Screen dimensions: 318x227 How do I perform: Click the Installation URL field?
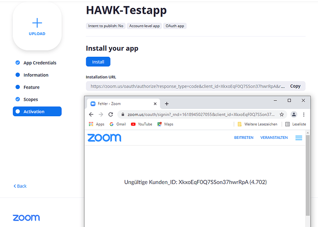click(195, 86)
